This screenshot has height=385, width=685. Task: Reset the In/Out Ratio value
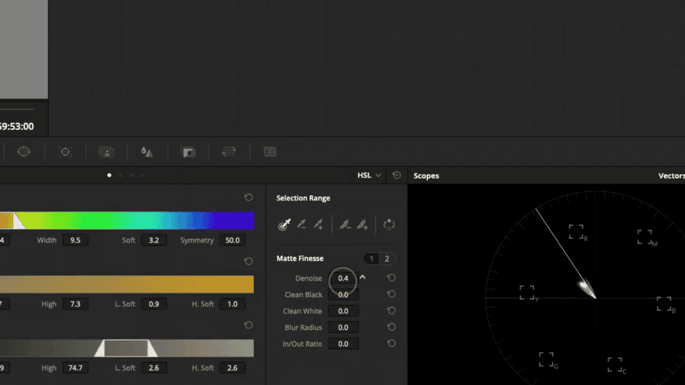pyautogui.click(x=391, y=344)
